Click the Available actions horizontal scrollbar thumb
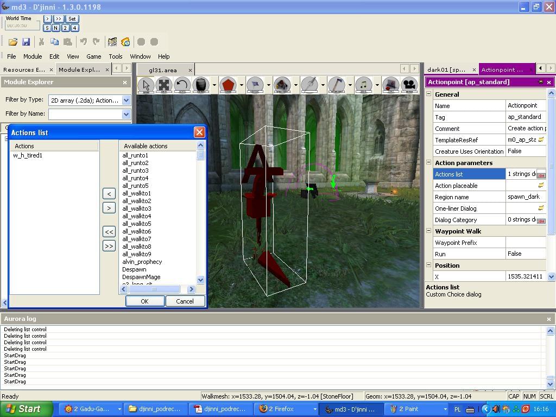 (154, 289)
